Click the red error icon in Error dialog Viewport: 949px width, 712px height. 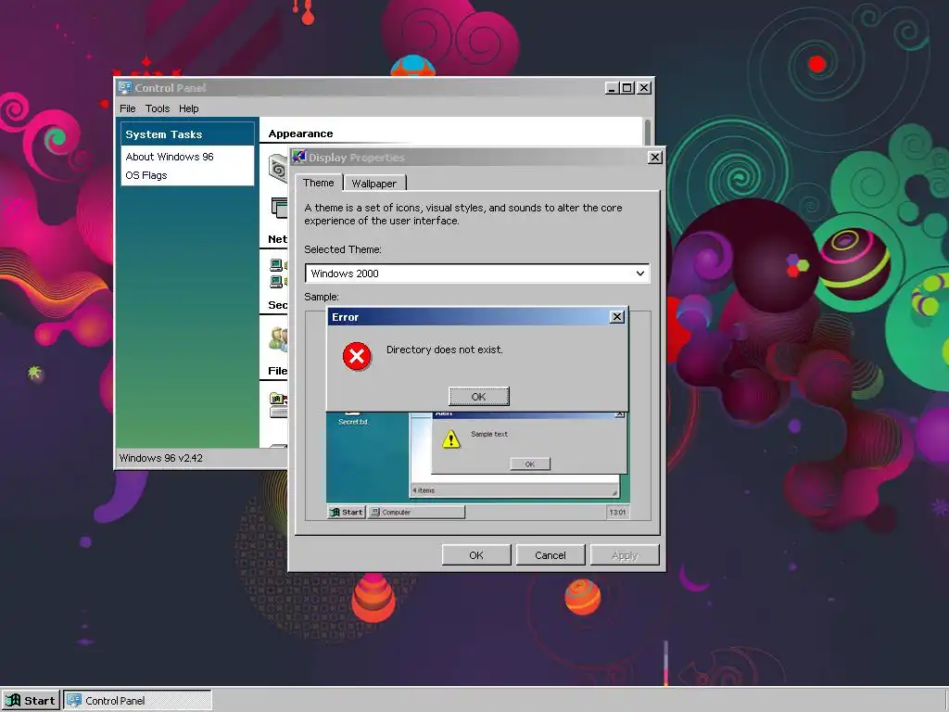click(357, 356)
